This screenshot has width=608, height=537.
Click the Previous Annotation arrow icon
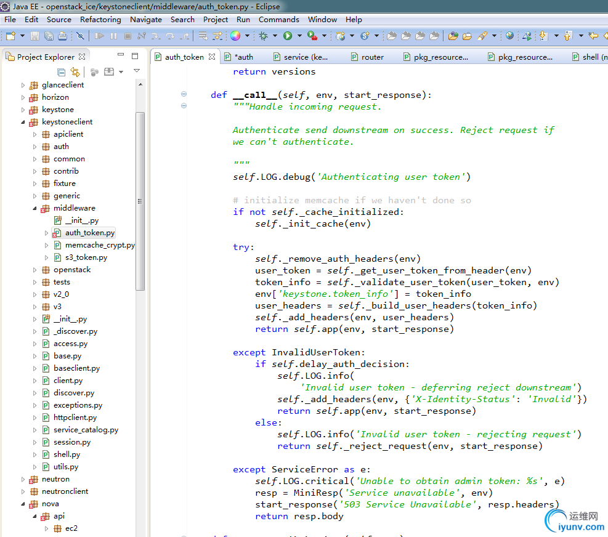pyautogui.click(x=568, y=36)
